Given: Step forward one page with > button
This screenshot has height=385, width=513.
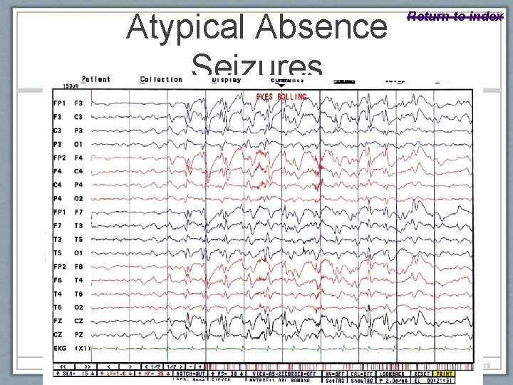Looking at the screenshot, I should 130,366.
